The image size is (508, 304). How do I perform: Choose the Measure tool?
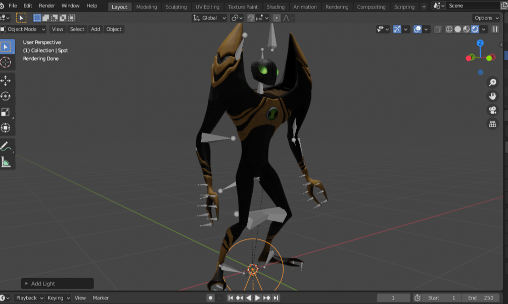pos(6,162)
